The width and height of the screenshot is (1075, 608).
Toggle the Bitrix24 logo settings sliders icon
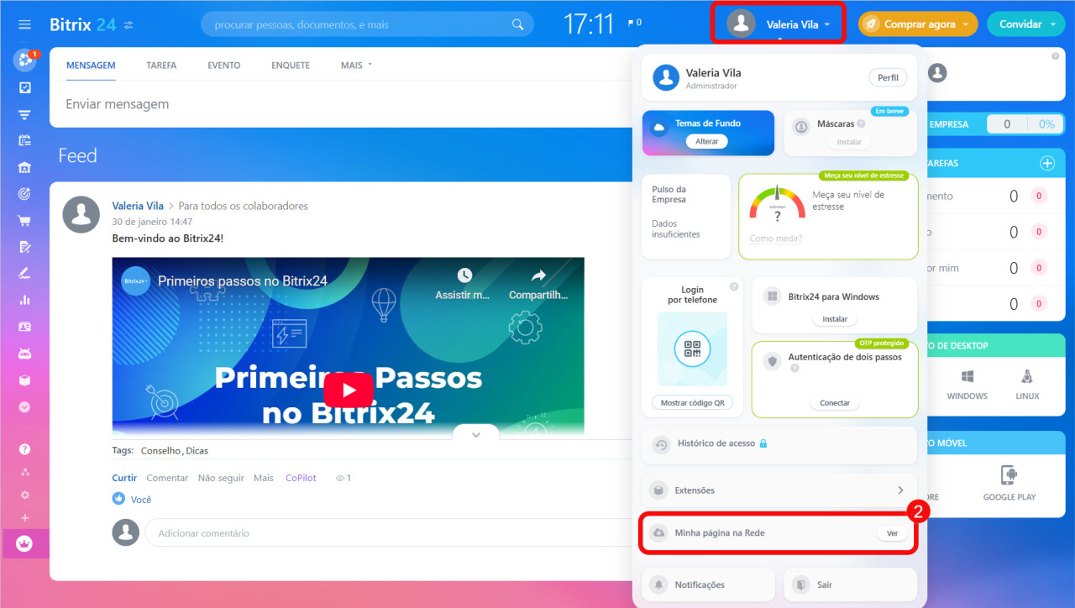[x=128, y=25]
